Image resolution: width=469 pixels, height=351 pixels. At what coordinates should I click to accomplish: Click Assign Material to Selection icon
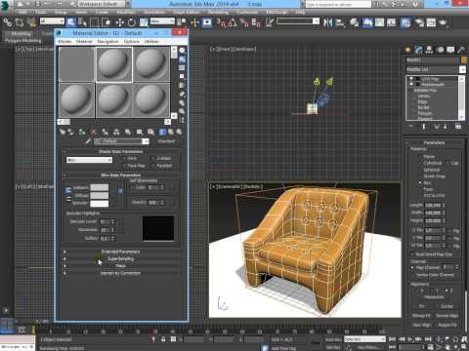(x=82, y=132)
